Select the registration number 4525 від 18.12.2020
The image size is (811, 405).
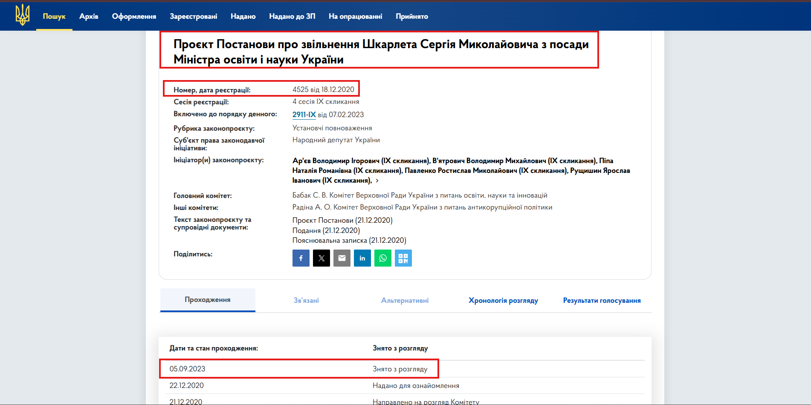(323, 89)
